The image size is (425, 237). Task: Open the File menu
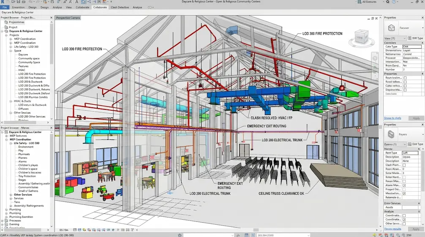click(x=5, y=7)
